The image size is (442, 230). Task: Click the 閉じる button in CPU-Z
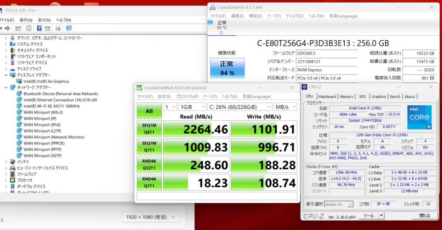(x=424, y=215)
